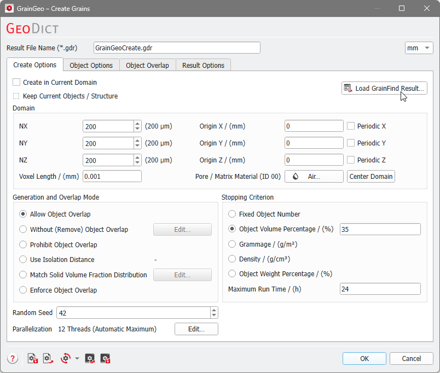Click Maximum Run Time field
This screenshot has height=373, width=440.
coord(380,289)
